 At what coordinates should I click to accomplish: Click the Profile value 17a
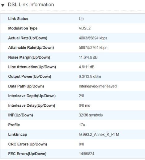pos(82,125)
